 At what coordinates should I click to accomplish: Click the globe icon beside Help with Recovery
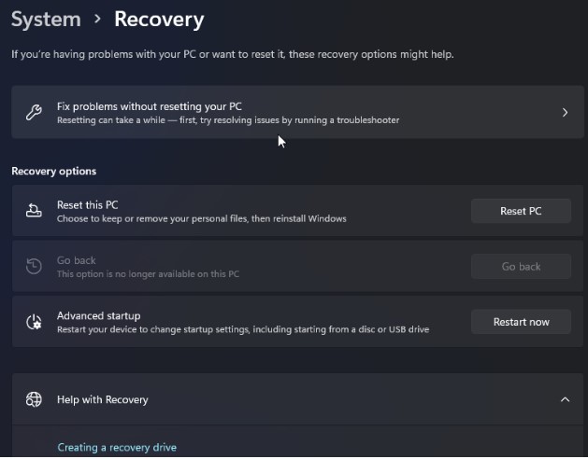coord(34,399)
